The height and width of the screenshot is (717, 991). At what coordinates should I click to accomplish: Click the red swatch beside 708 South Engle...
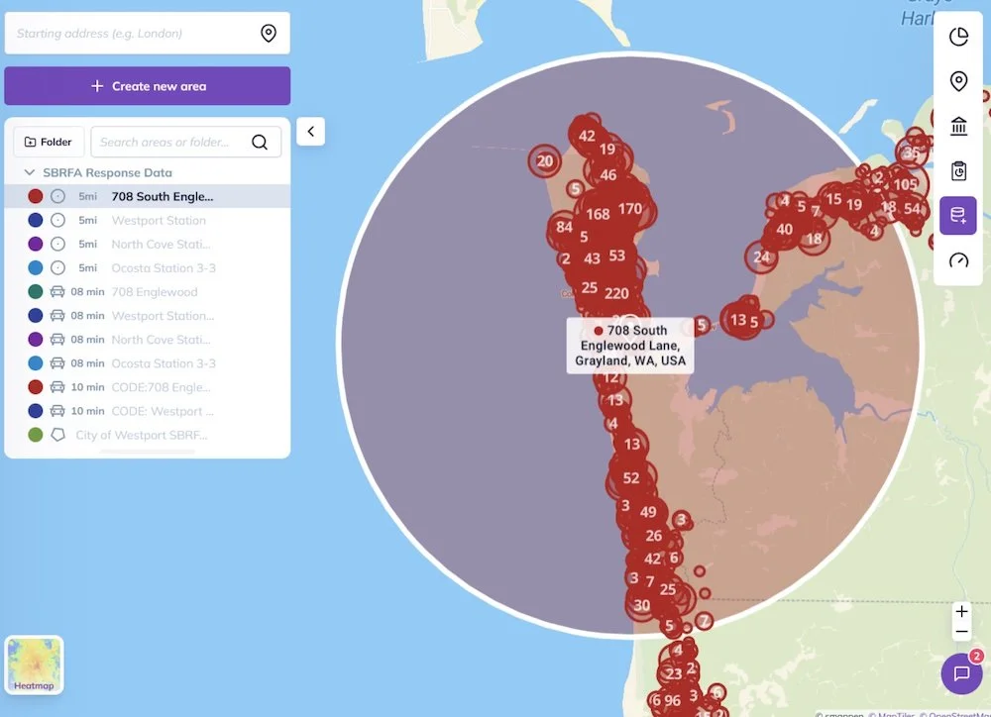36,196
